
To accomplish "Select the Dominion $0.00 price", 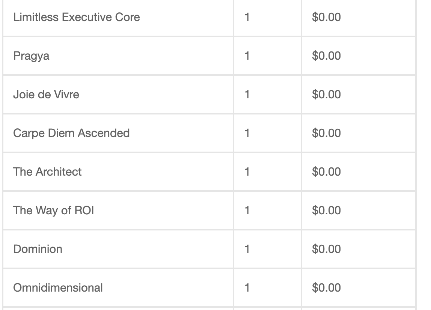I will 326,249.
